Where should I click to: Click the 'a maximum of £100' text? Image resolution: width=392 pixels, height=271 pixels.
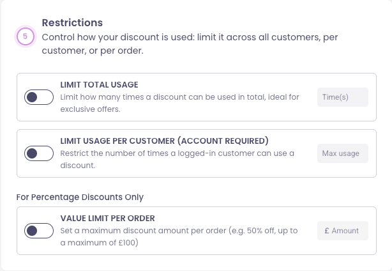[100, 243]
